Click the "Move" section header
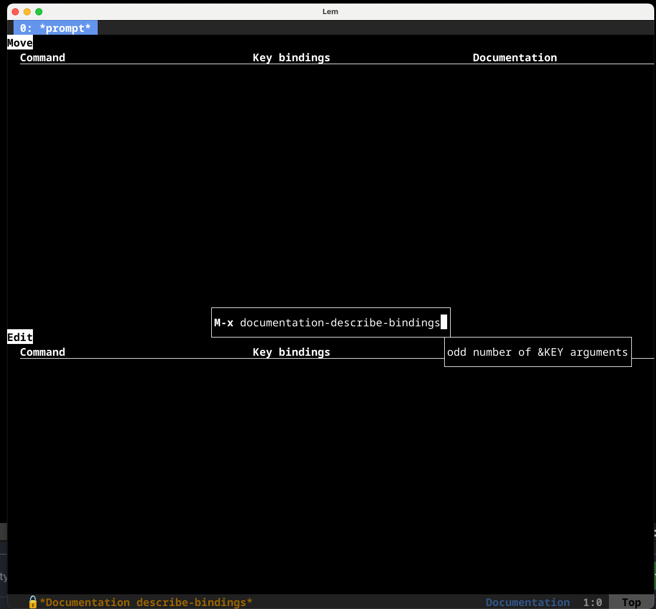Screen dimensions: 656x609 click(19, 42)
